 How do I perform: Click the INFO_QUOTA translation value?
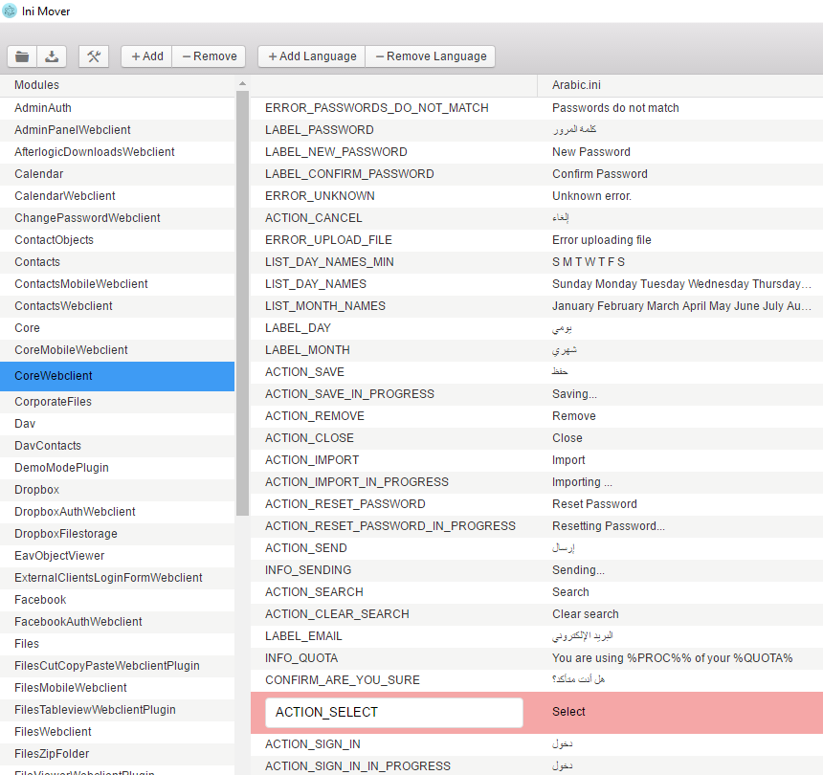[672, 658]
